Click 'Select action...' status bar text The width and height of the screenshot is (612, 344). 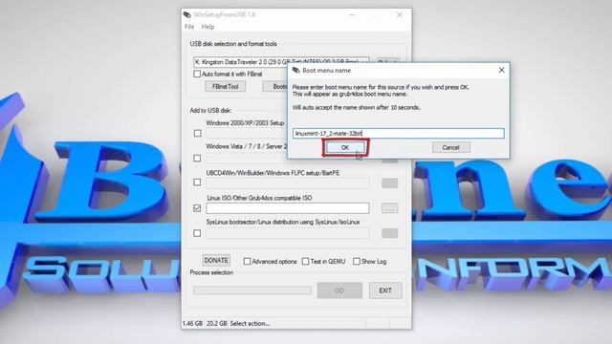(250, 323)
